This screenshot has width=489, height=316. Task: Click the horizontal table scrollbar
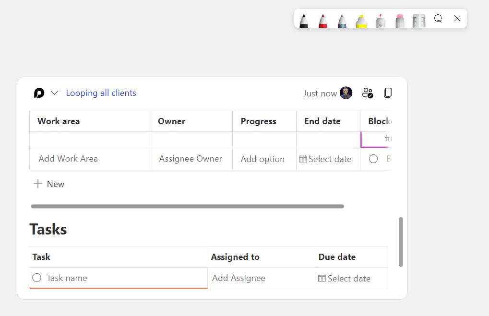(187, 206)
